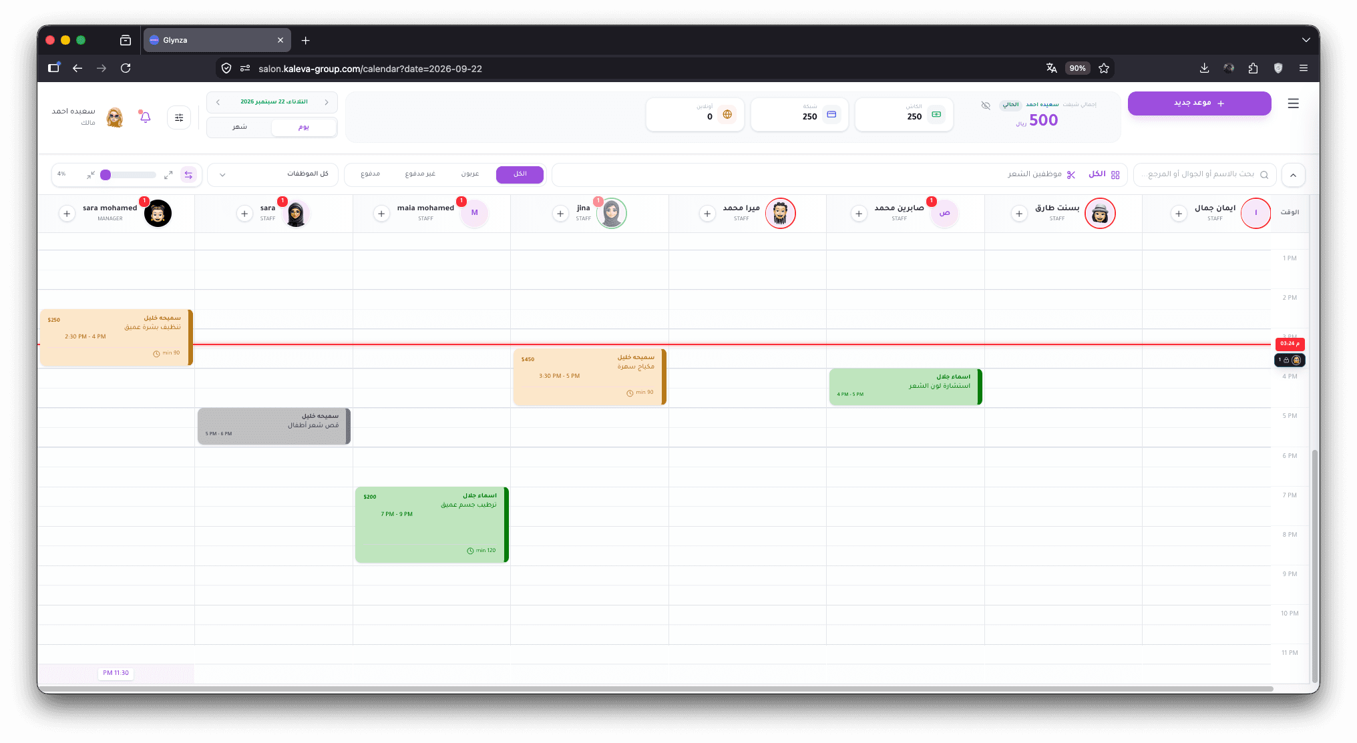Bookmark this page with star icon
Image resolution: width=1357 pixels, height=743 pixels.
(x=1104, y=68)
